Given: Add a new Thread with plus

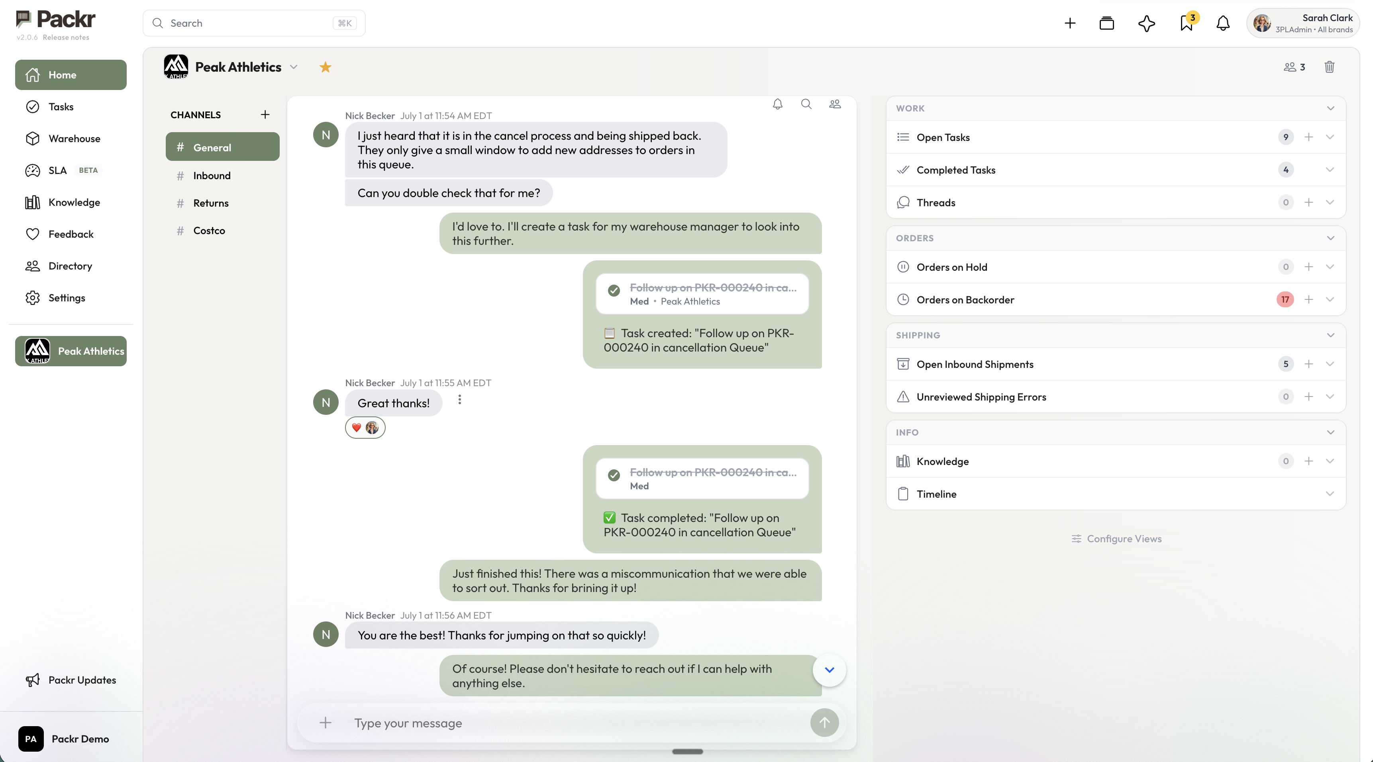Looking at the screenshot, I should click(x=1308, y=202).
